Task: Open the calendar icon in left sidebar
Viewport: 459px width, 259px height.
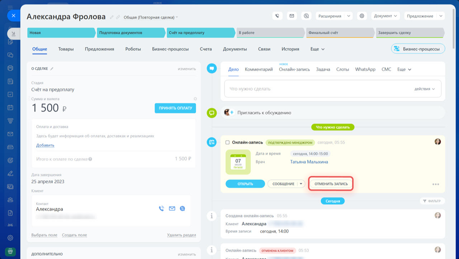Action: (x=10, y=108)
